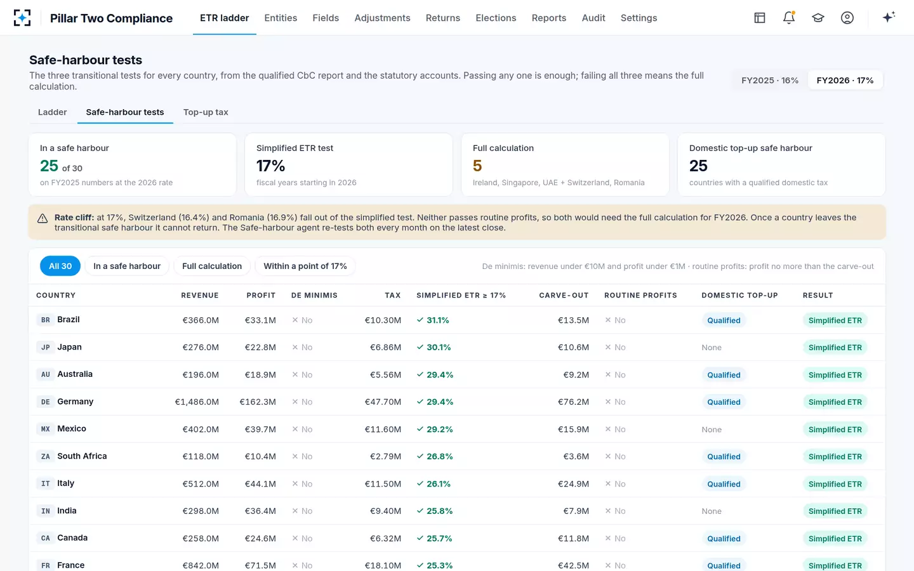Click the DE country code badge
The image size is (914, 571).
[46, 402]
